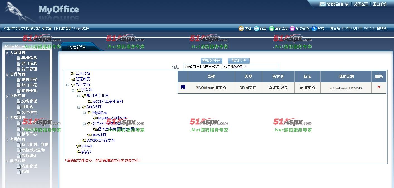Collapse the MyOffice folder node
The image size is (394, 188).
(84, 113)
